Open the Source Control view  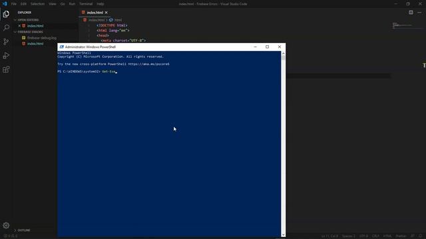[6, 41]
